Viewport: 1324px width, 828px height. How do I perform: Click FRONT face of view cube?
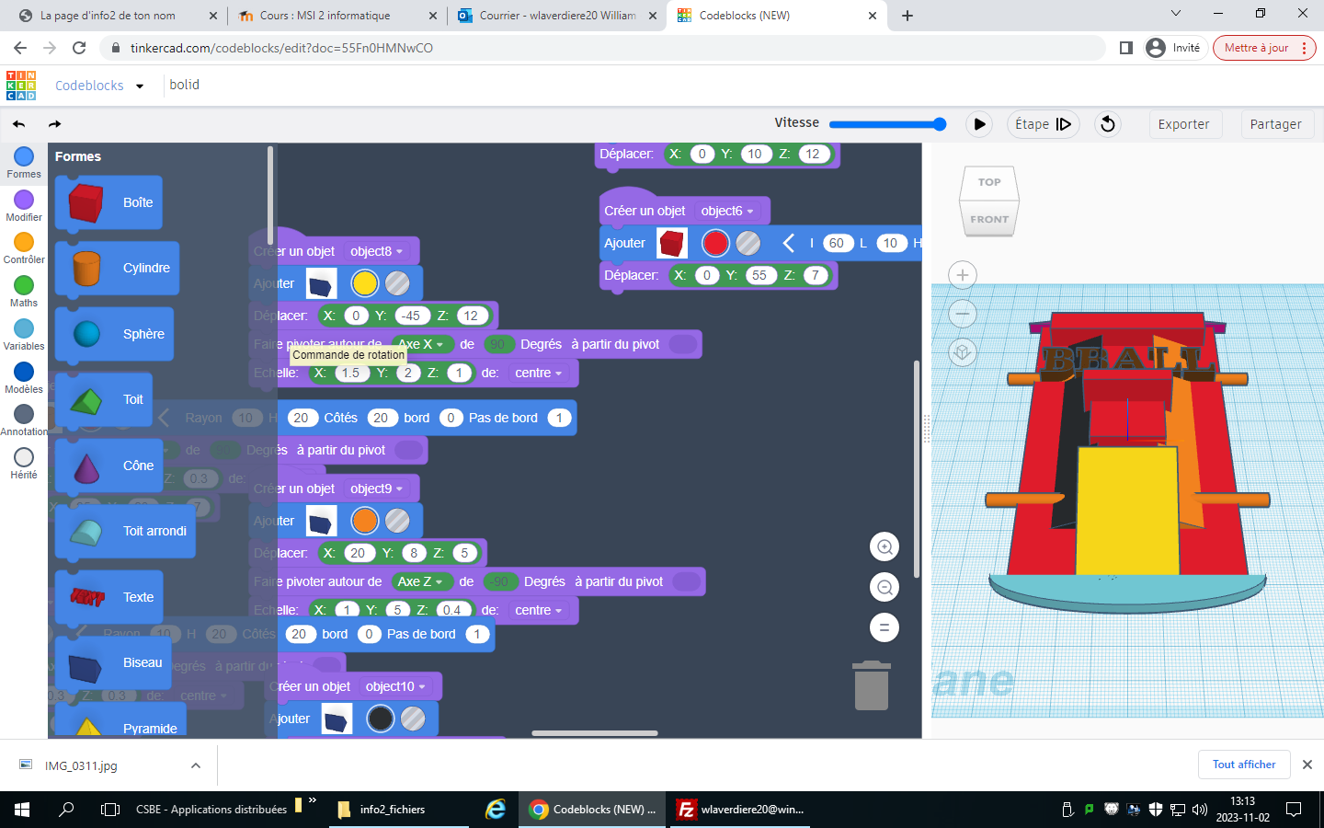[x=989, y=220]
